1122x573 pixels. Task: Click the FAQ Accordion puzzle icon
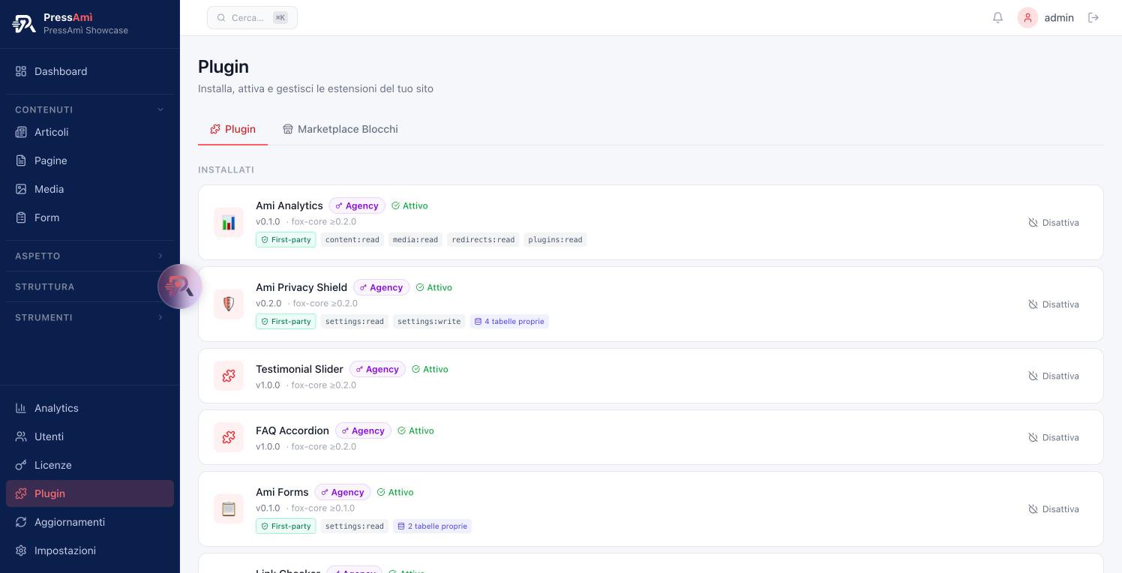pyautogui.click(x=229, y=437)
